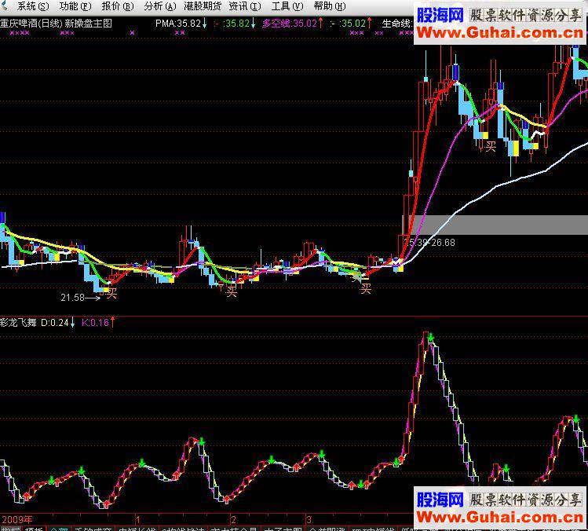Click the gray price gap zone
The height and width of the screenshot is (531, 588).
pos(495,225)
